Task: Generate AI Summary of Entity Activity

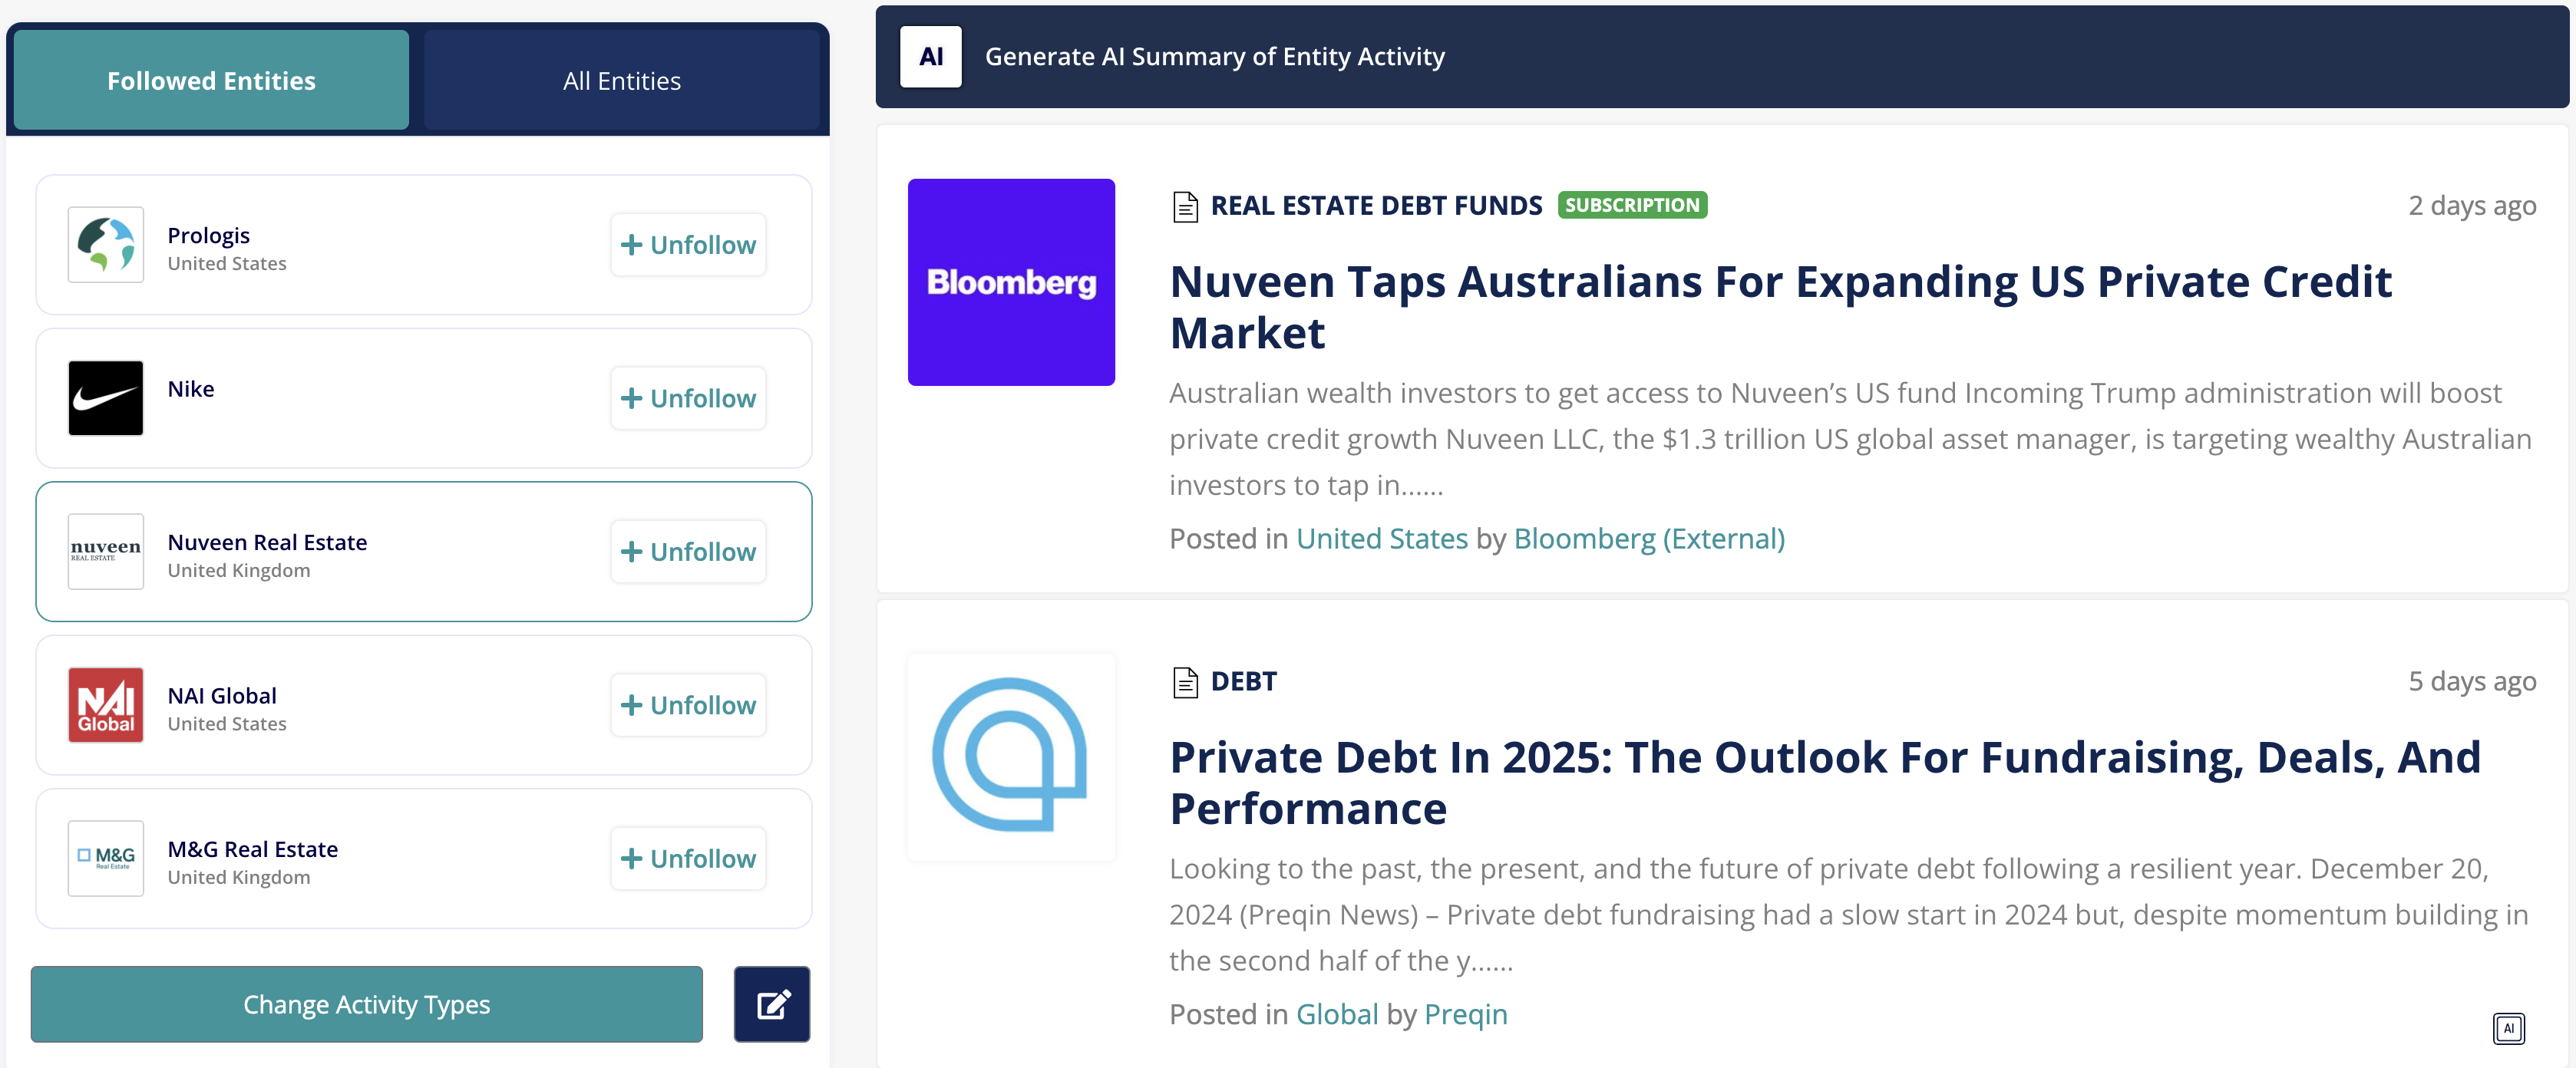Action: [x=1214, y=57]
